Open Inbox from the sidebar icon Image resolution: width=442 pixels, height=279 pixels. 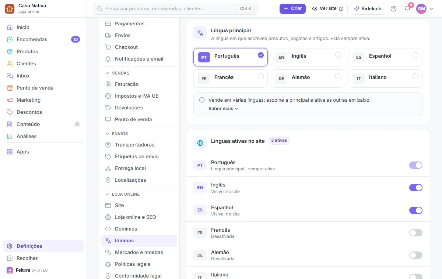10,76
